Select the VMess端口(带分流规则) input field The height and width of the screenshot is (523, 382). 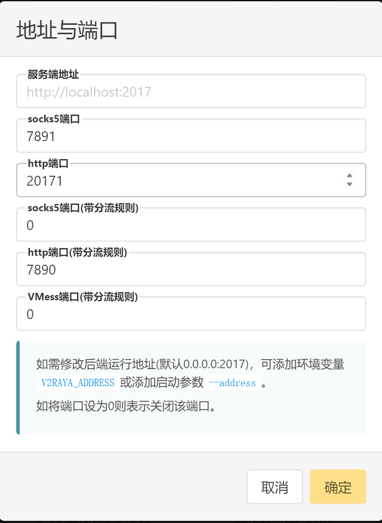click(191, 314)
